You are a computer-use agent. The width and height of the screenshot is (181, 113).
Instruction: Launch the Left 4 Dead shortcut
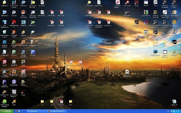[127, 2]
